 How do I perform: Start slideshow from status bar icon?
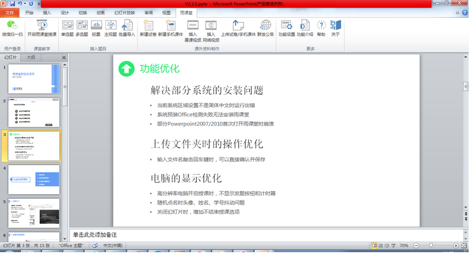393,246
